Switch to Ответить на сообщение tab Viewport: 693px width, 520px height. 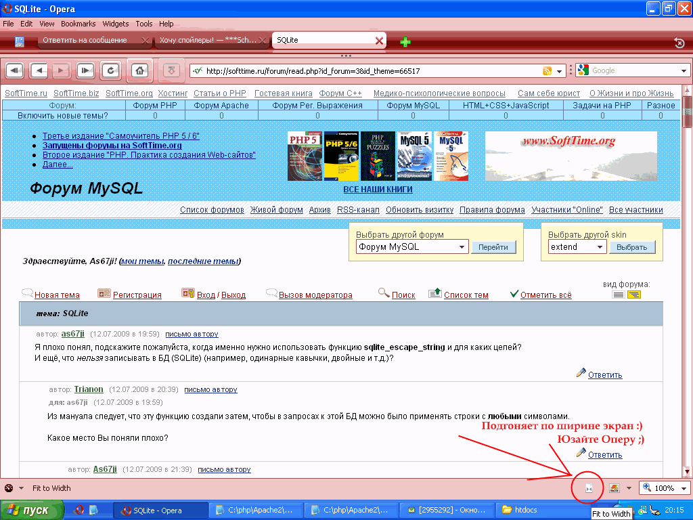85,40
